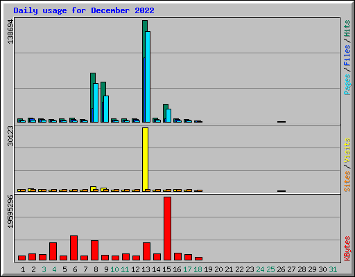Screen dimensions: 355x277
Task: Click the 30123 visits axis value
Action: point(10,136)
